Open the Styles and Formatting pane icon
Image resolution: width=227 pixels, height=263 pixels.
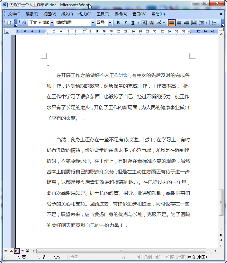tap(24, 22)
